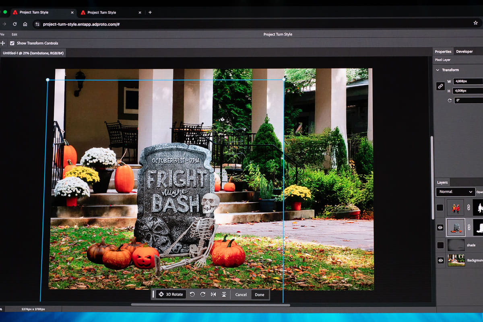Confirm the transform with Done
This screenshot has height=322, width=483.
click(260, 295)
